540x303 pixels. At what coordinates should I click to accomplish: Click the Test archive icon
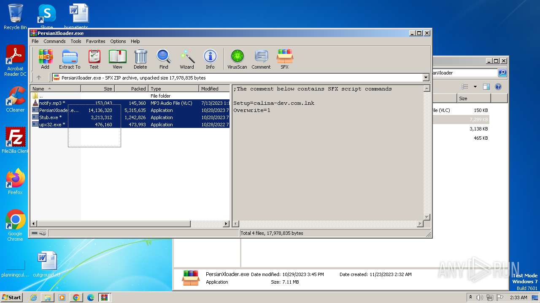[x=94, y=59]
